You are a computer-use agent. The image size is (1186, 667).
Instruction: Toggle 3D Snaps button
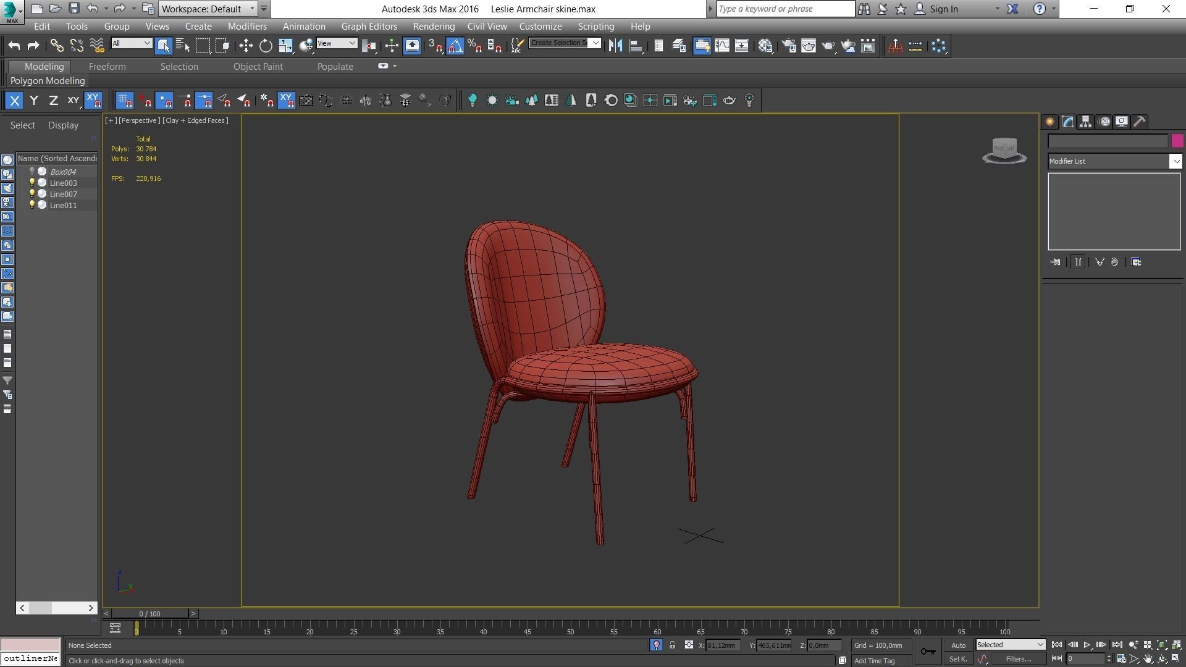pyautogui.click(x=435, y=46)
